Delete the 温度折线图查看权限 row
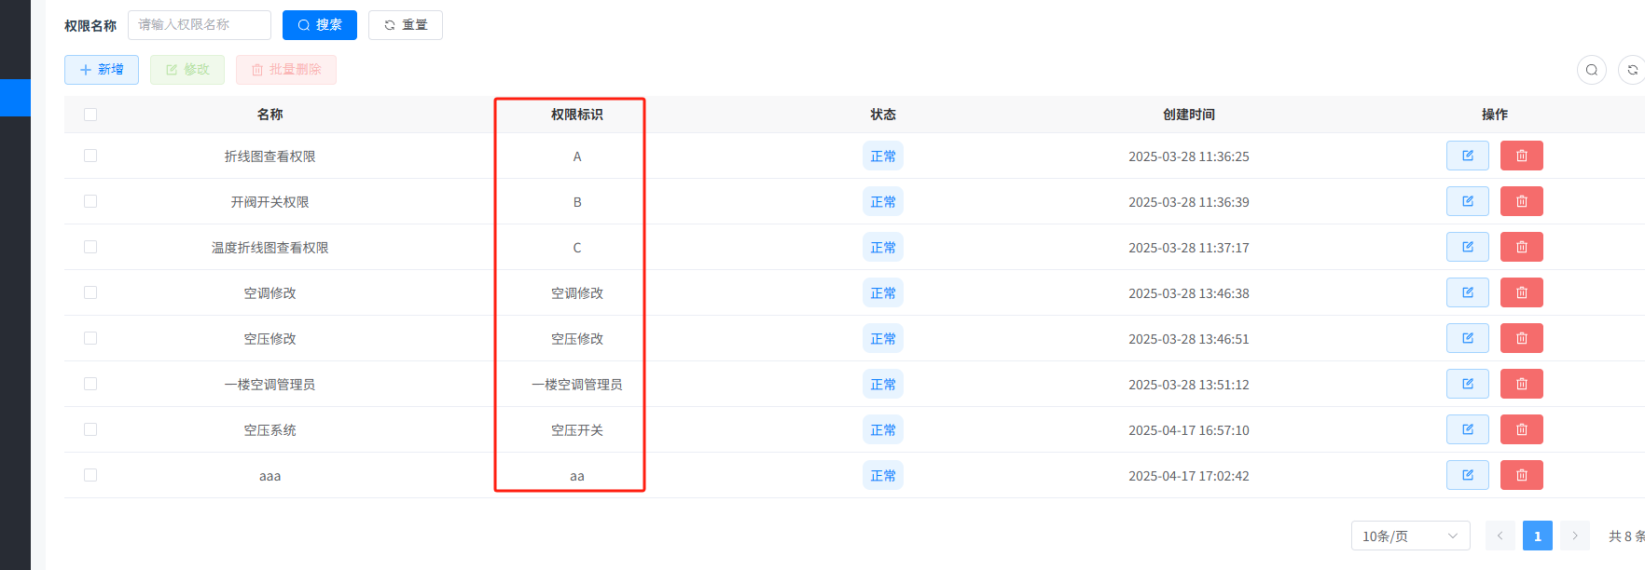The height and width of the screenshot is (570, 1645). [1521, 247]
